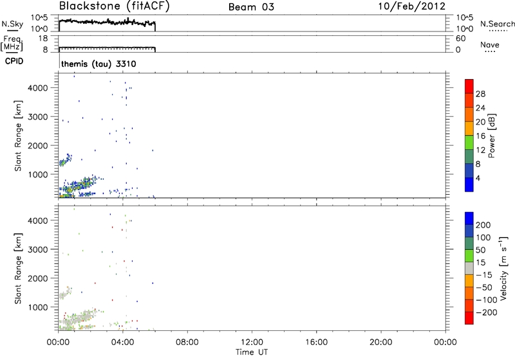Image resolution: width=515 pixels, height=356 pixels.
Task: Click the '28' Power scale value
Action: tap(480, 94)
